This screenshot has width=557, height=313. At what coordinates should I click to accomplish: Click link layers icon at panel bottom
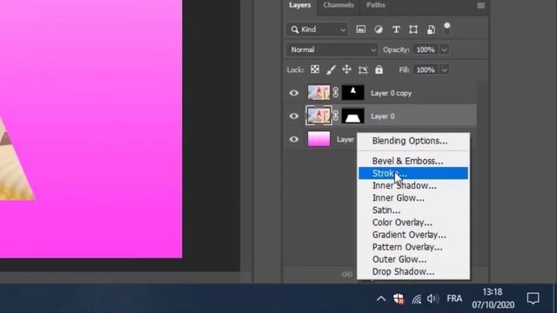tap(347, 275)
